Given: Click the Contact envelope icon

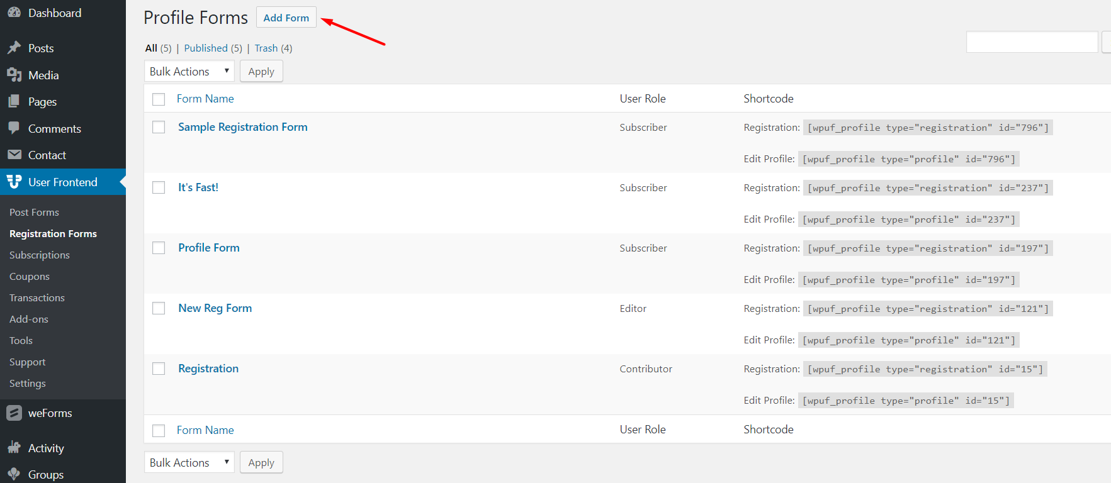Looking at the screenshot, I should tap(14, 155).
